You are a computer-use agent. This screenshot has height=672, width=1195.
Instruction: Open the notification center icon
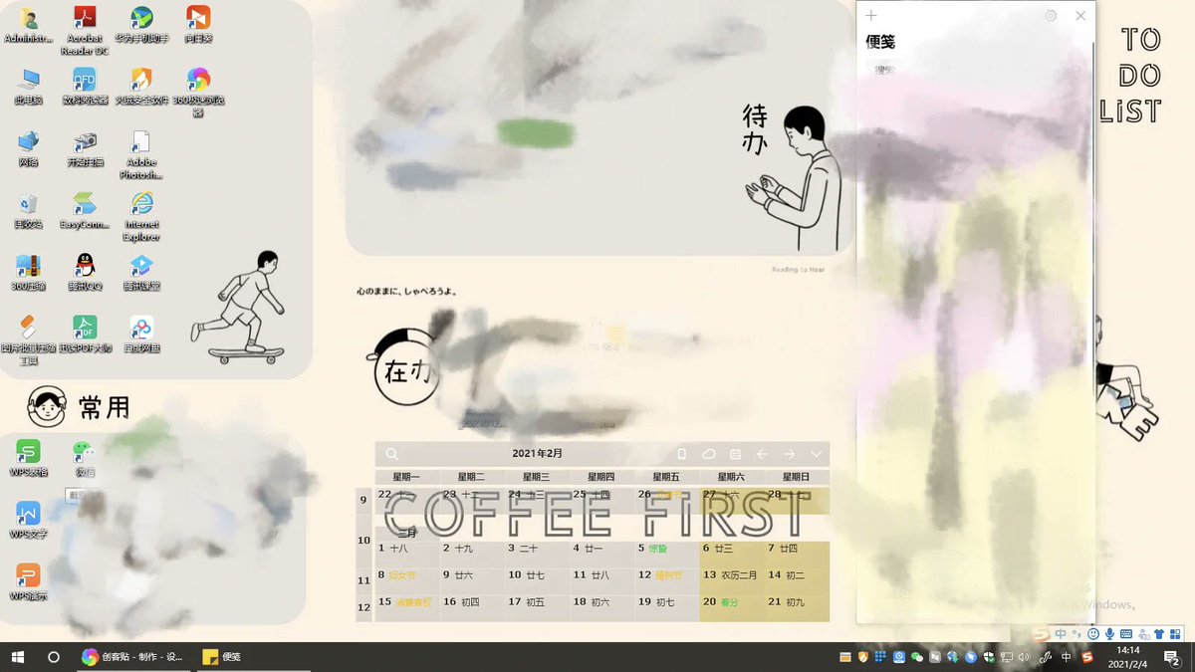coord(1173,657)
